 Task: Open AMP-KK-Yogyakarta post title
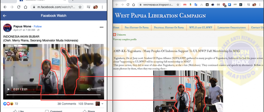click(177, 51)
